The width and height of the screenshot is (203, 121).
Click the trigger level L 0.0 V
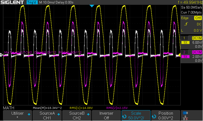(x=192, y=31)
